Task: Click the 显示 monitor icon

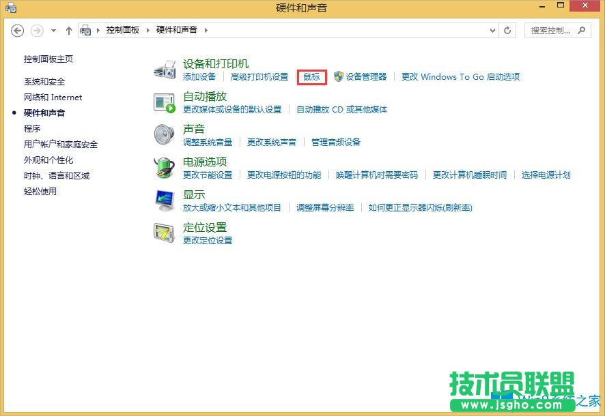Action: click(164, 200)
